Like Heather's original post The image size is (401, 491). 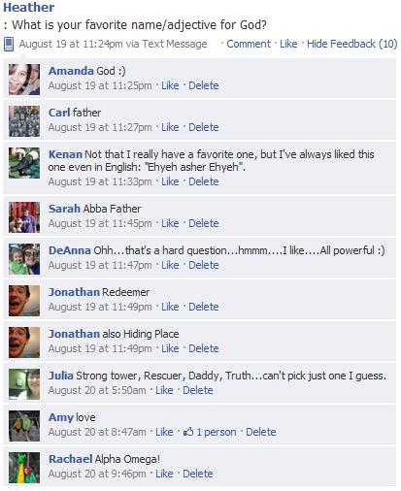pyautogui.click(x=288, y=44)
